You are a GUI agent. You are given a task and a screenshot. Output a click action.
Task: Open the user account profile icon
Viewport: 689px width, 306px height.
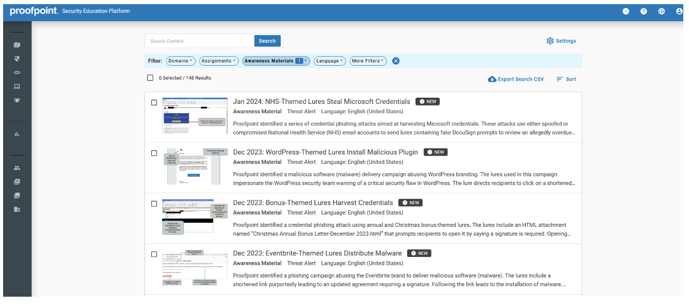679,11
